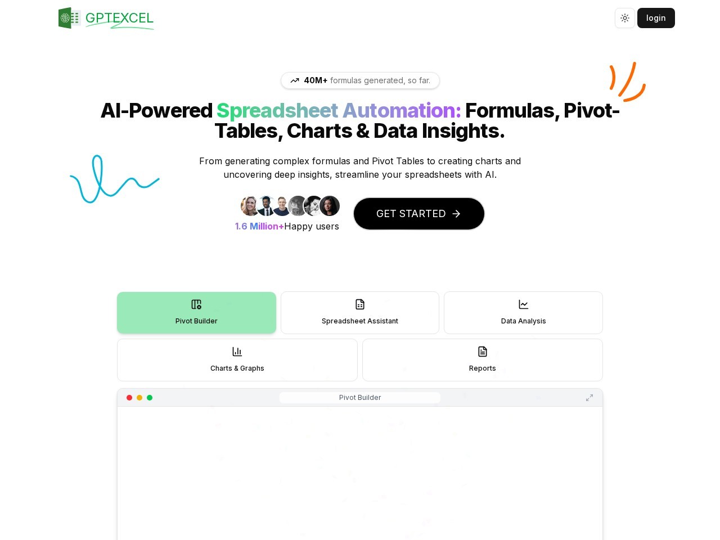Click the Spreadsheet Assistant file icon
720x540 pixels.
(x=360, y=304)
